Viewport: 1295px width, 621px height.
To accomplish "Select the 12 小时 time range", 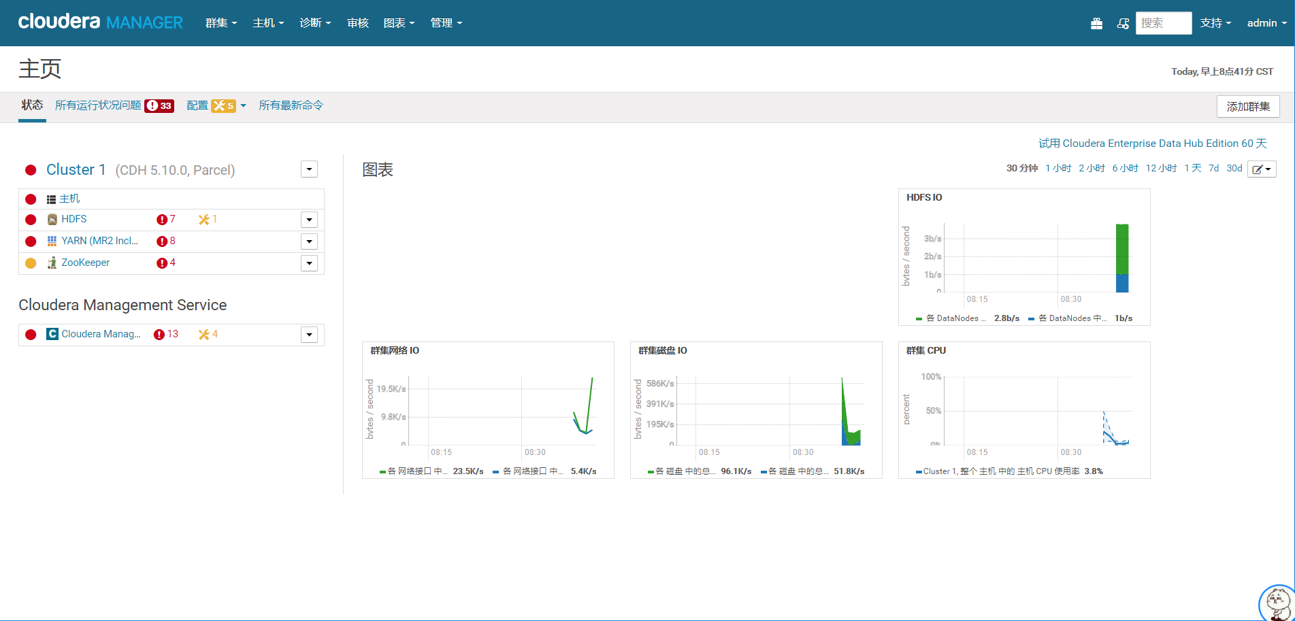I will click(x=1161, y=168).
